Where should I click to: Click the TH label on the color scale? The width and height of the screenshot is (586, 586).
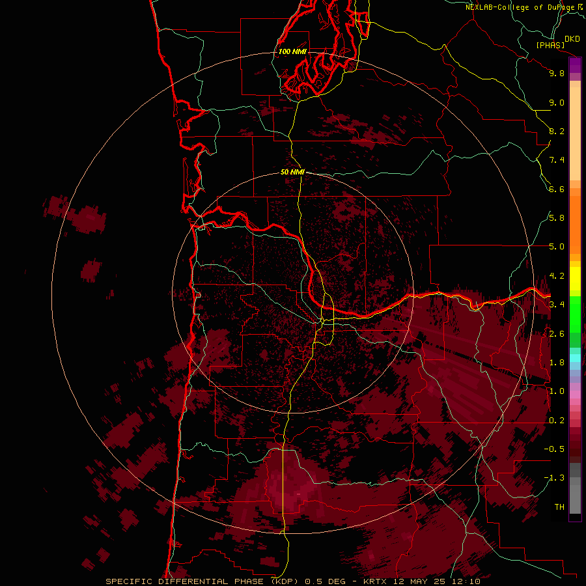(559, 507)
